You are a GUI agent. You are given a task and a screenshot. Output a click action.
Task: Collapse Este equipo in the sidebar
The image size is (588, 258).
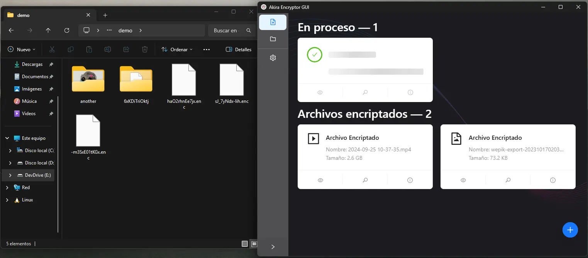click(x=7, y=138)
